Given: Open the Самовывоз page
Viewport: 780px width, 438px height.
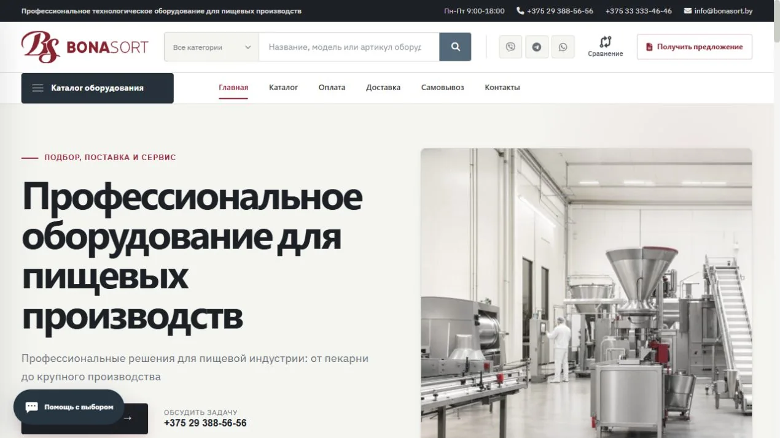Looking at the screenshot, I should (x=443, y=87).
